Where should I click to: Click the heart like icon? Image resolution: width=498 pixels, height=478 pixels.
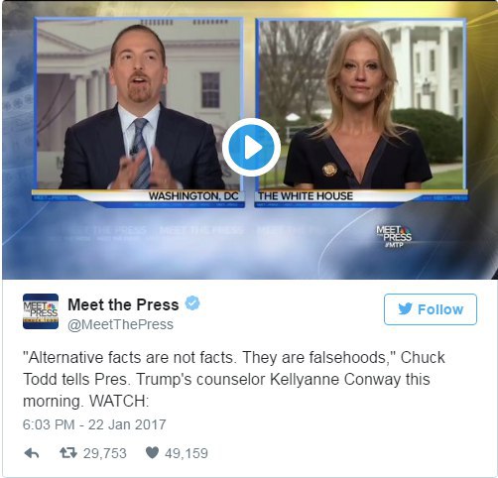click(x=153, y=453)
